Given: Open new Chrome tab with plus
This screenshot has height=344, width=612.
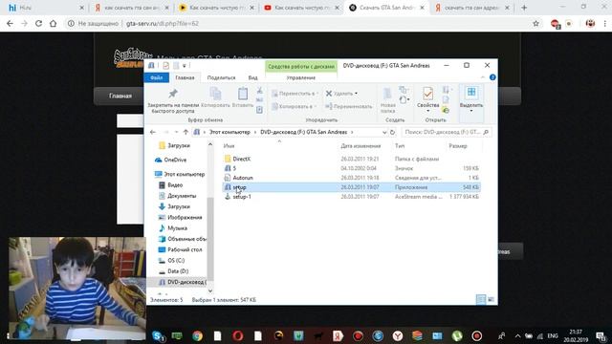Looking at the screenshot, I should pyautogui.click(x=524, y=8).
